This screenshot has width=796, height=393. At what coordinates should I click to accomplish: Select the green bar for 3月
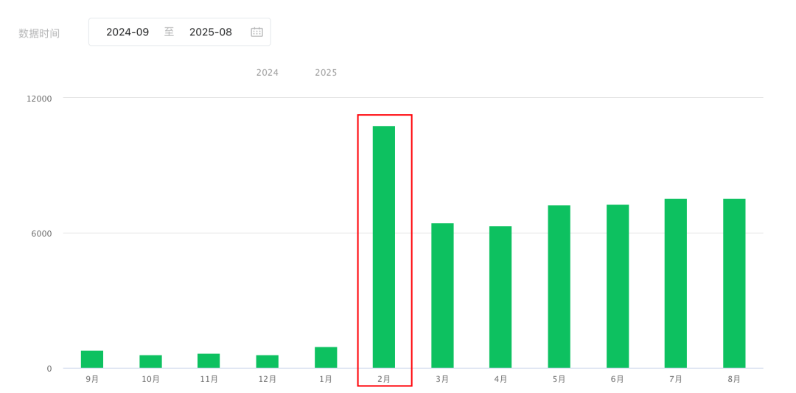442,296
